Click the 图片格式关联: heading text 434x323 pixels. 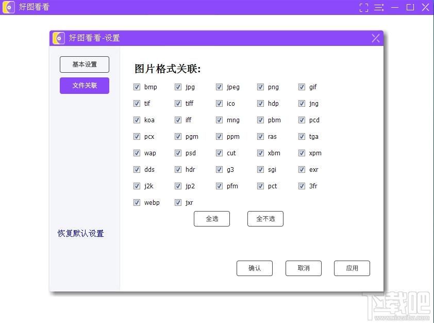(x=168, y=69)
